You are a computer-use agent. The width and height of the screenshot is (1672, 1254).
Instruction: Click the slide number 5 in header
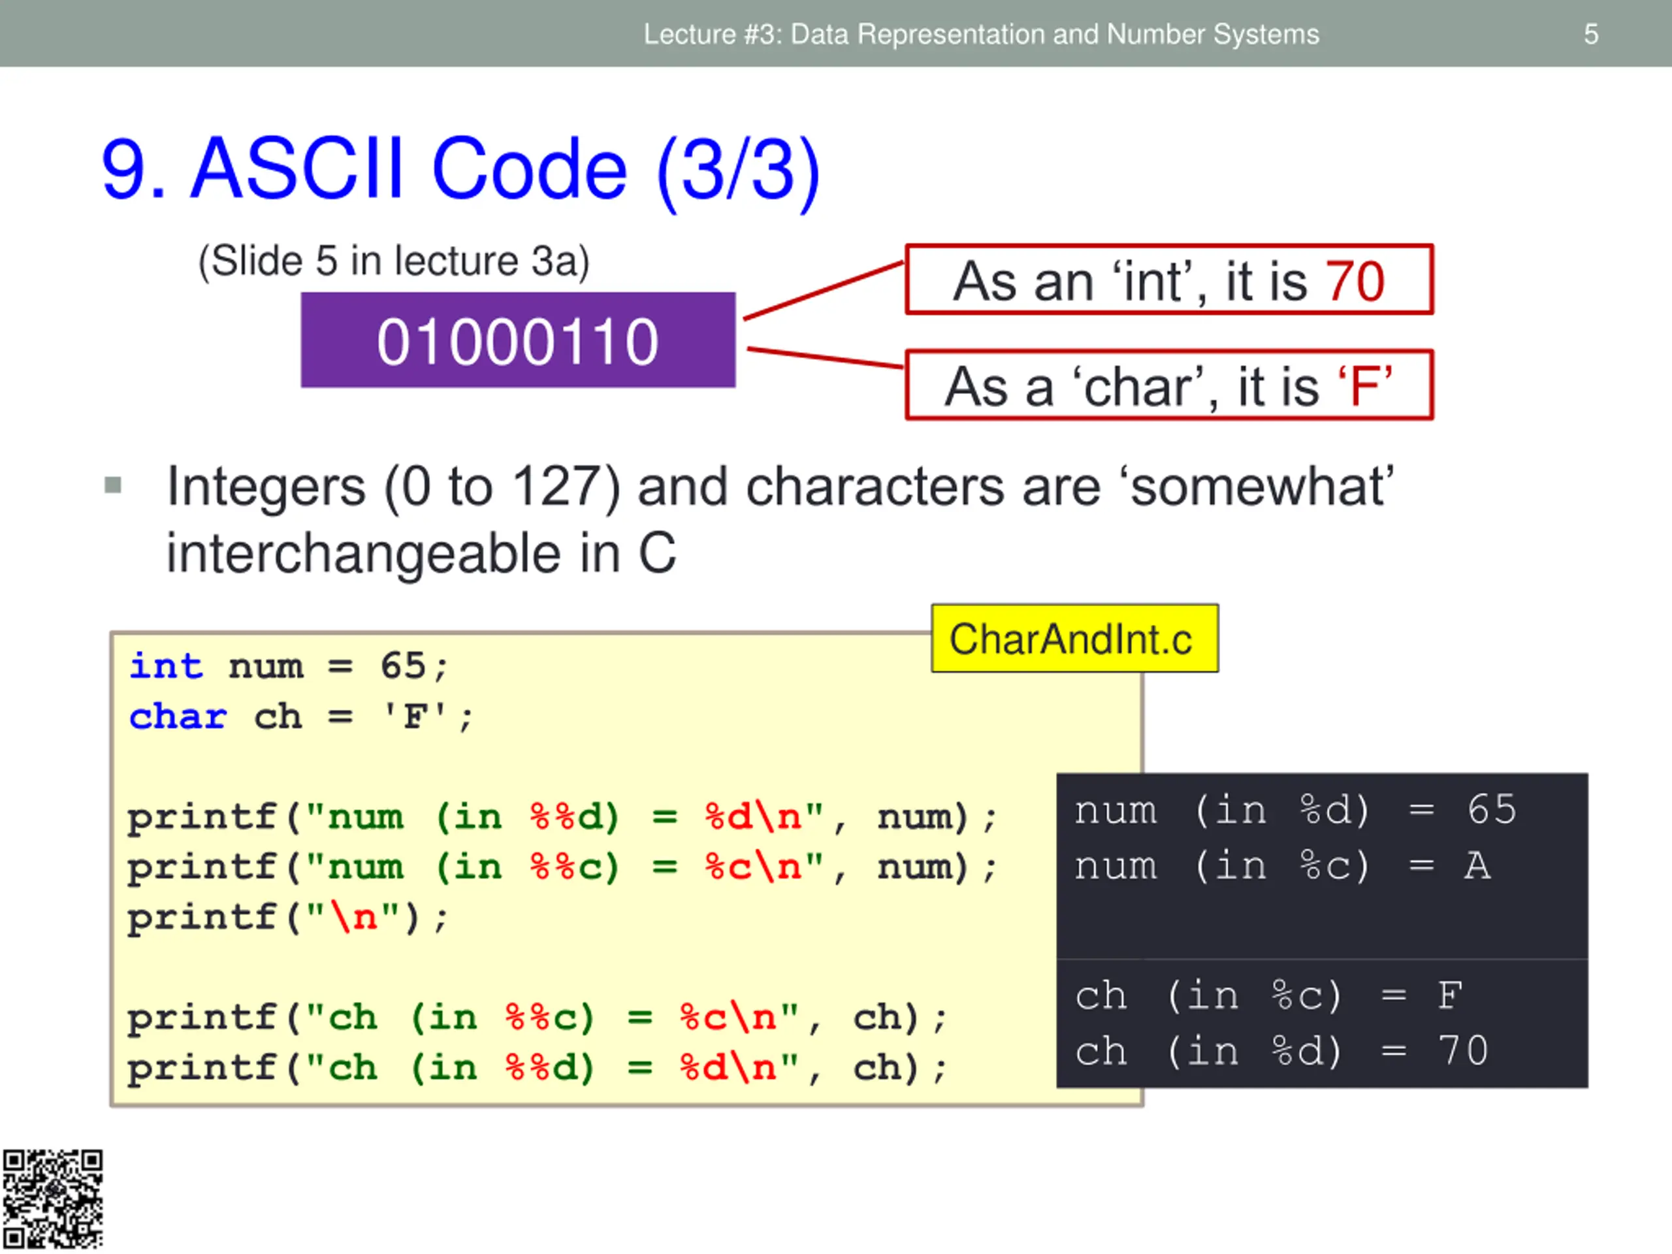pyautogui.click(x=1591, y=34)
